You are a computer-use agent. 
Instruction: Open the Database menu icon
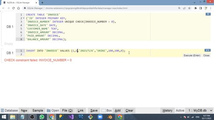2,110
